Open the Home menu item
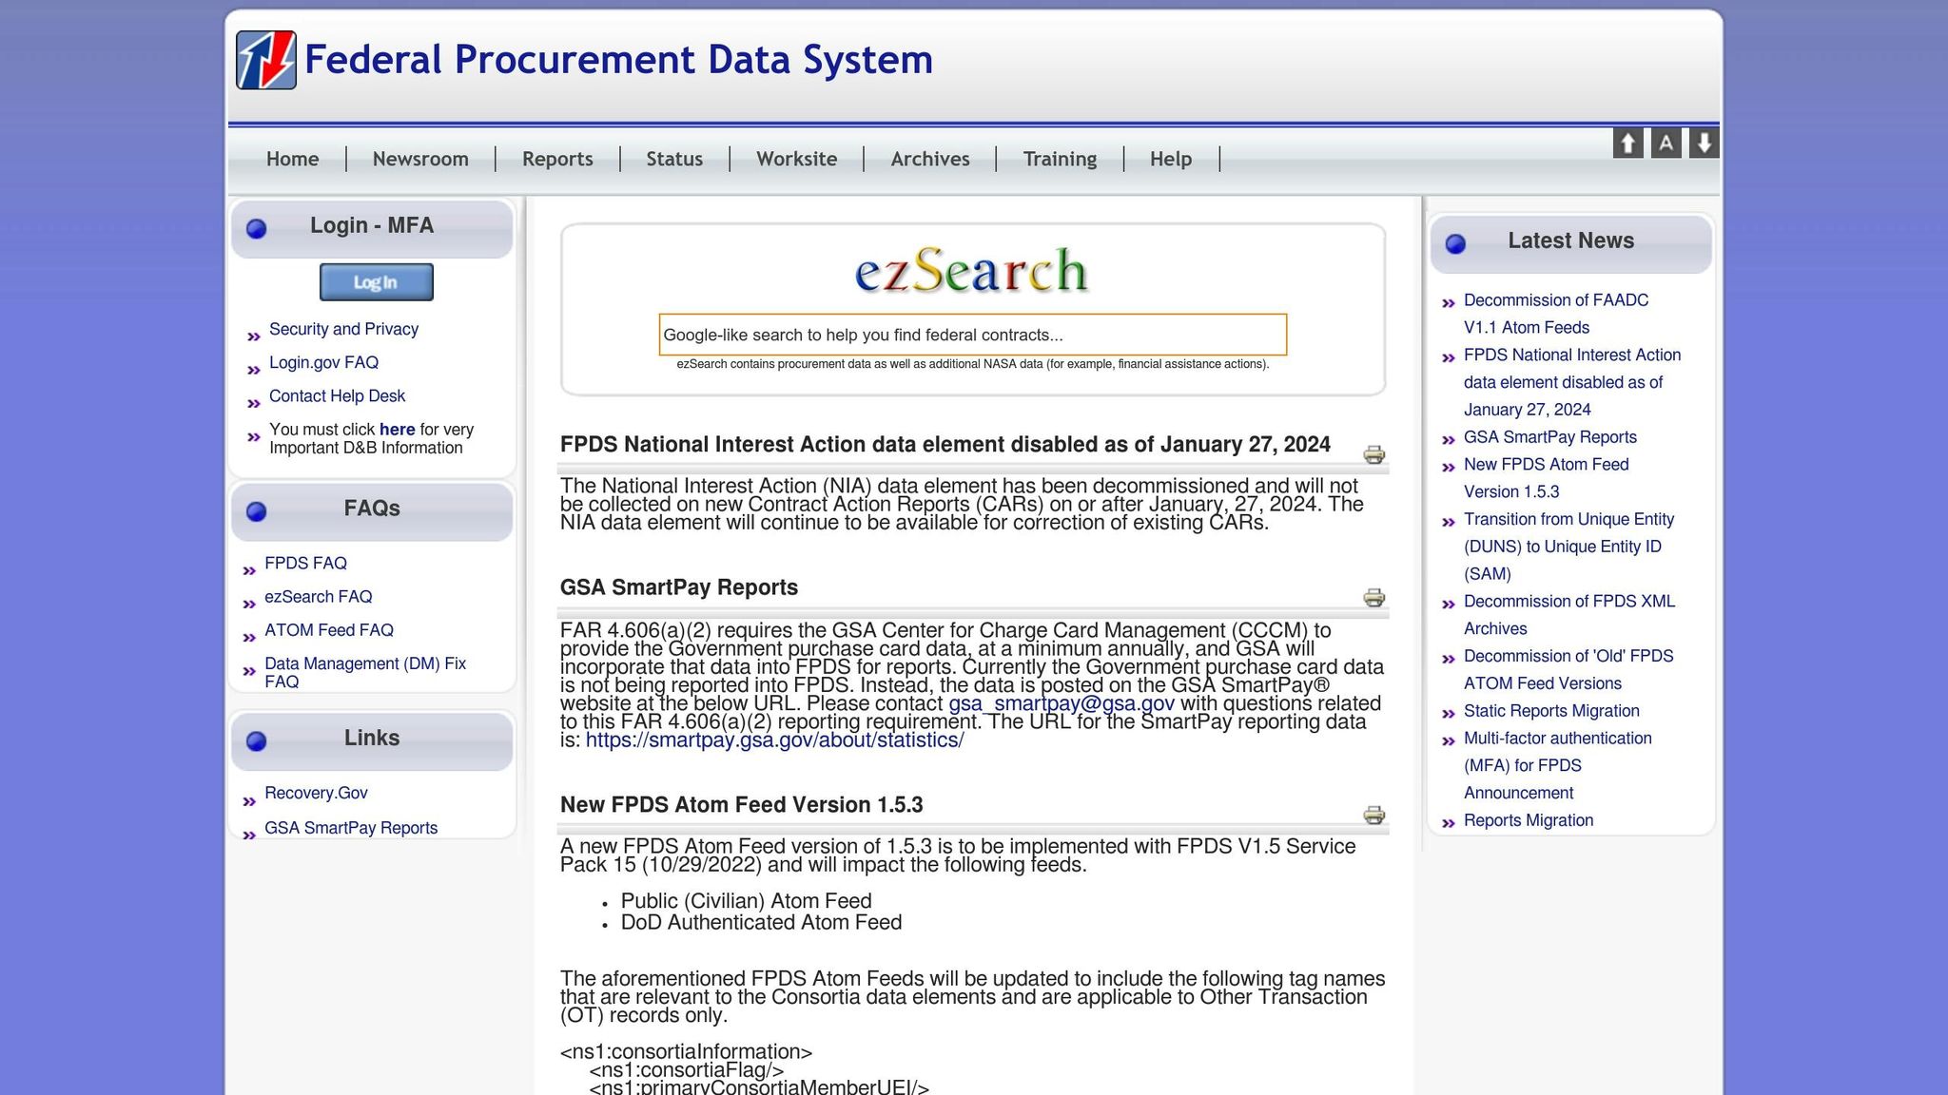Viewport: 1948px width, 1095px height. point(292,159)
